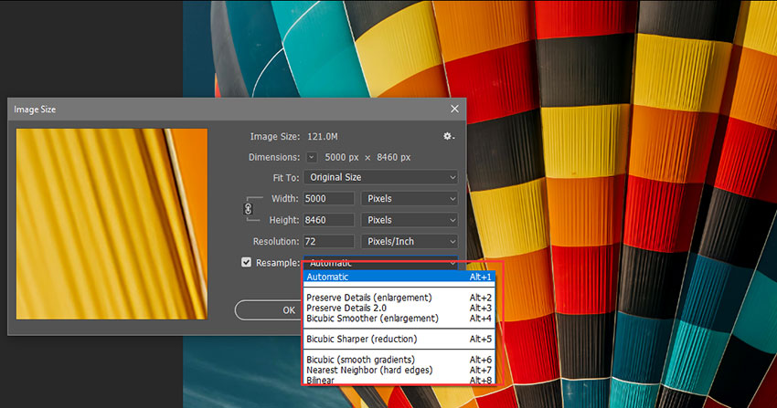Open the Height units Pixels dropdown
The image size is (777, 408).
[x=410, y=220]
